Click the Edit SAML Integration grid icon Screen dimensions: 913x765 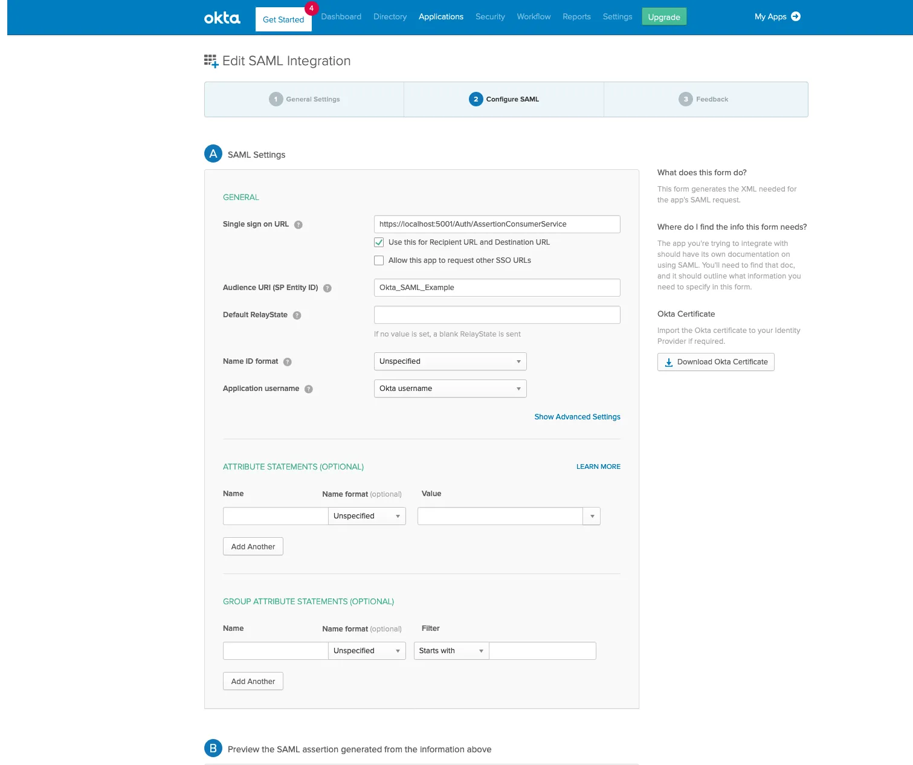coord(211,60)
